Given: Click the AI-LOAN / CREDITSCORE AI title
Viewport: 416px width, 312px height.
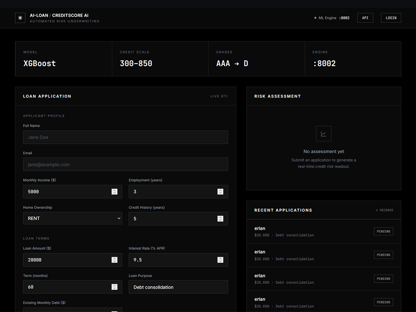Looking at the screenshot, I should [59, 15].
